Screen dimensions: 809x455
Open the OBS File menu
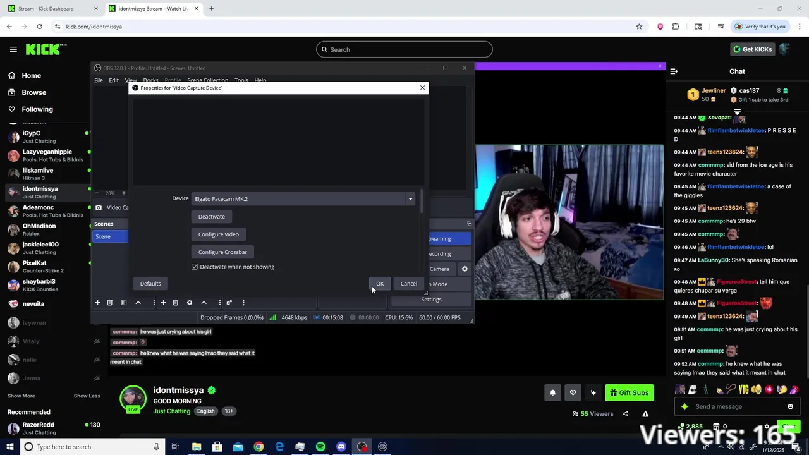click(x=99, y=80)
